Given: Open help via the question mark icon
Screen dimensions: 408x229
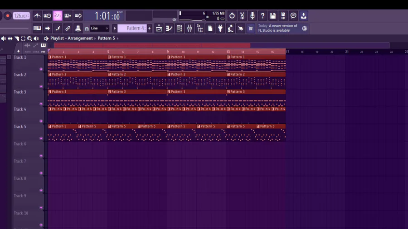Looking at the screenshot, I should [262, 16].
